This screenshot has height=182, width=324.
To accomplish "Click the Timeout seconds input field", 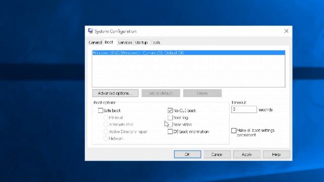I will coord(244,109).
